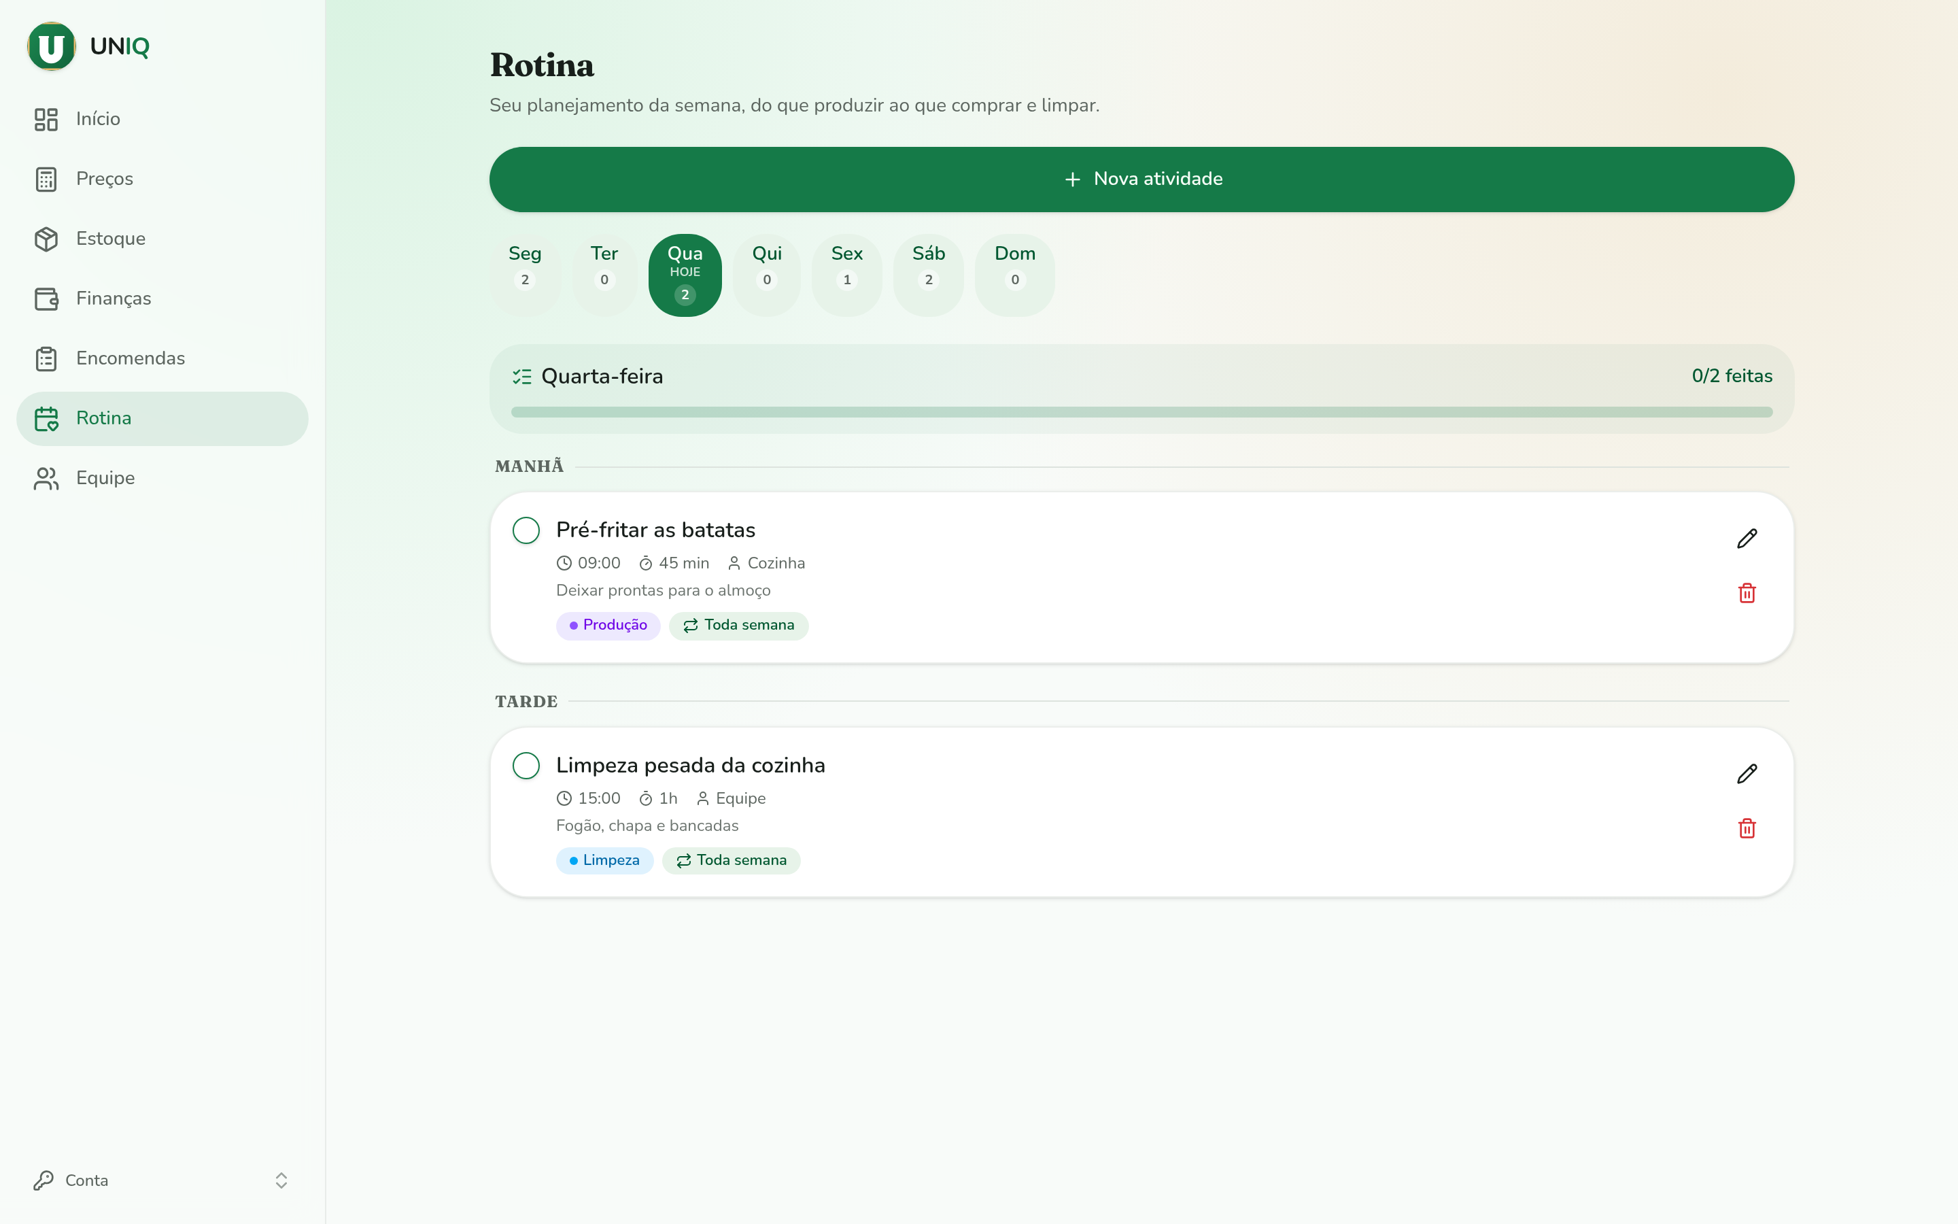The width and height of the screenshot is (1958, 1224).
Task: Select the Ter day tab
Action: pos(604,275)
